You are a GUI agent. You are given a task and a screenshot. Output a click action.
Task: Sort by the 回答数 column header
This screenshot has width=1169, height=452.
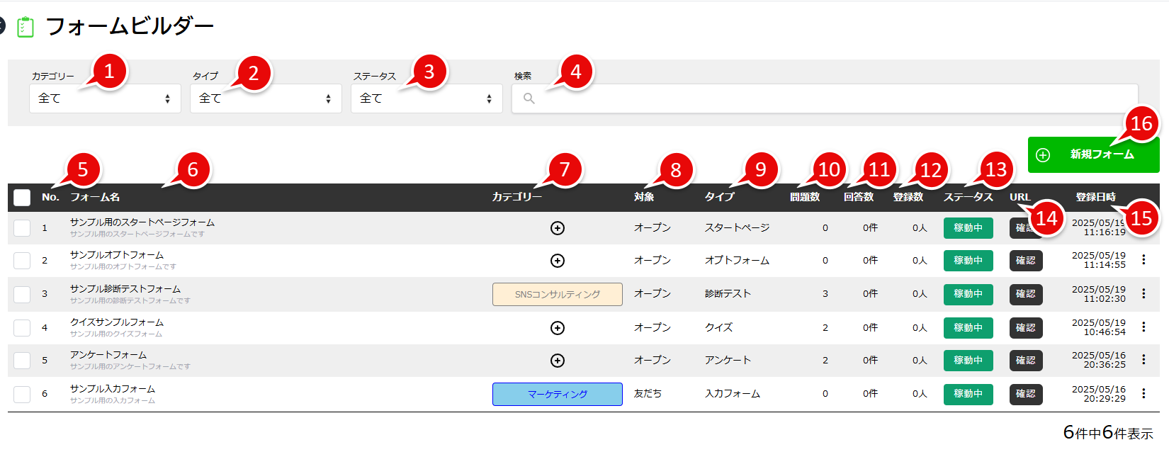pyautogui.click(x=859, y=197)
